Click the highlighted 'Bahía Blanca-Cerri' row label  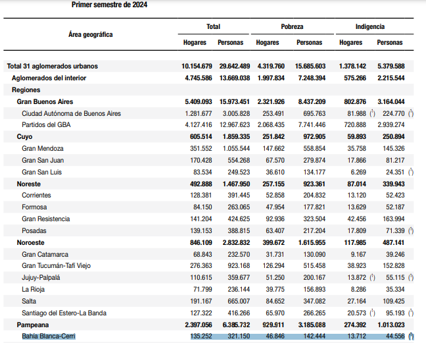[x=48, y=337]
